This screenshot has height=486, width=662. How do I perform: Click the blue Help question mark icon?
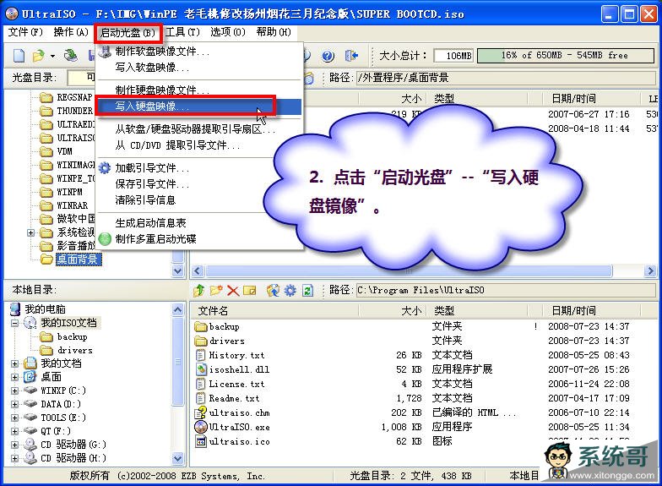point(328,56)
